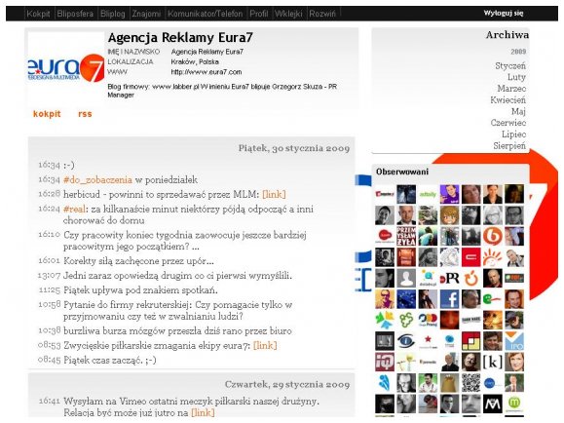The image size is (564, 423).
Task: Open the Facebook logo avatar in Obserwowani
Action: pyautogui.click(x=449, y=299)
